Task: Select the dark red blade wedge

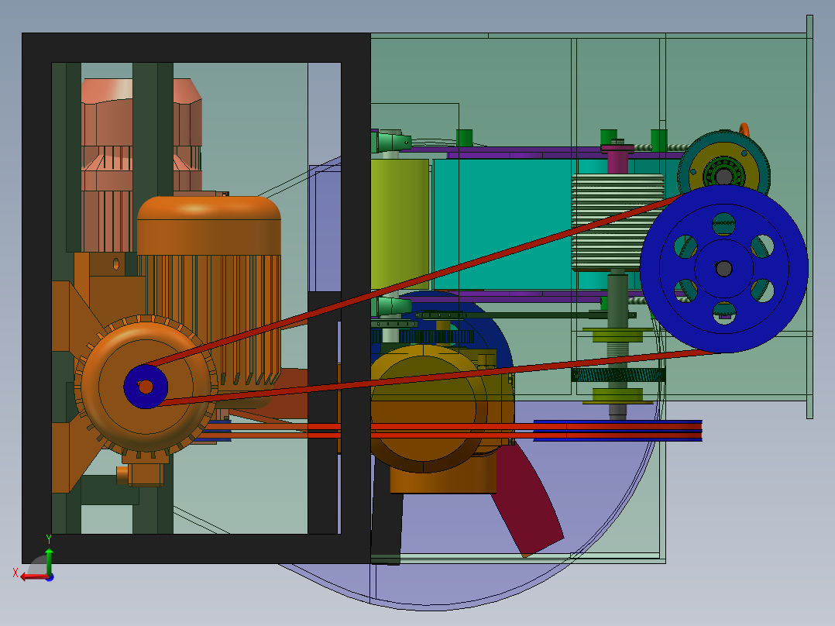Action: click(527, 500)
